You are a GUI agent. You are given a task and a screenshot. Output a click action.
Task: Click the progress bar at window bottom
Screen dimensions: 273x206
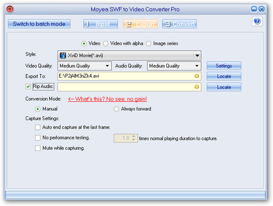point(136,195)
